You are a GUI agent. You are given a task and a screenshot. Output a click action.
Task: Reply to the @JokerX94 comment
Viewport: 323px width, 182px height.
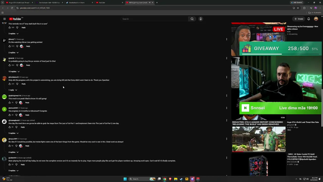[23, 165]
